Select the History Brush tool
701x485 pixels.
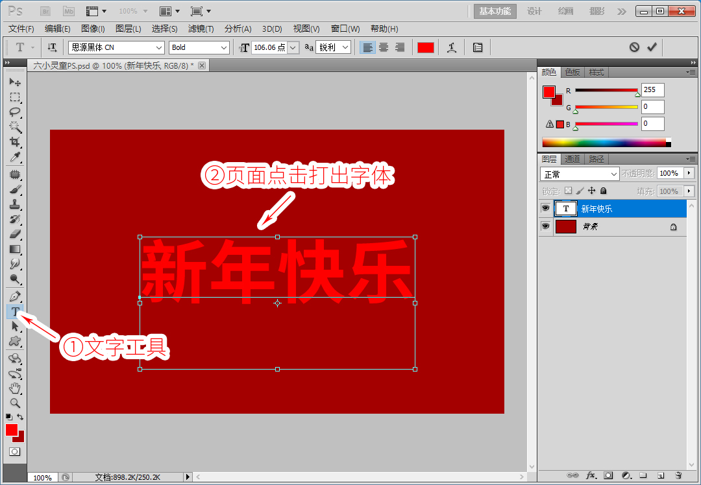[15, 219]
